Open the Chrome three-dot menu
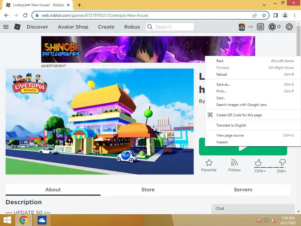The height and width of the screenshot is (226, 301). pos(295,15)
